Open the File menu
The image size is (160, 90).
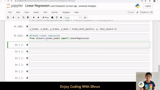coord(10,12)
